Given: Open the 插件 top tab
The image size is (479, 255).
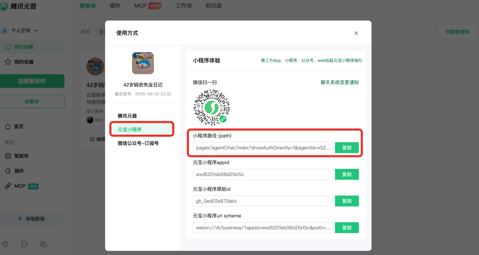Looking at the screenshot, I should click(115, 6).
